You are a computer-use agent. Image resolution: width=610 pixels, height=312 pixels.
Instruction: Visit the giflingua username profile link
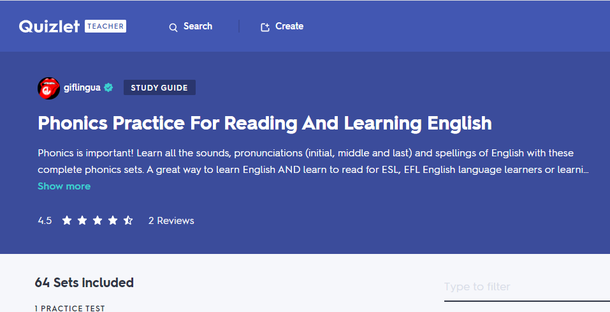coord(82,87)
